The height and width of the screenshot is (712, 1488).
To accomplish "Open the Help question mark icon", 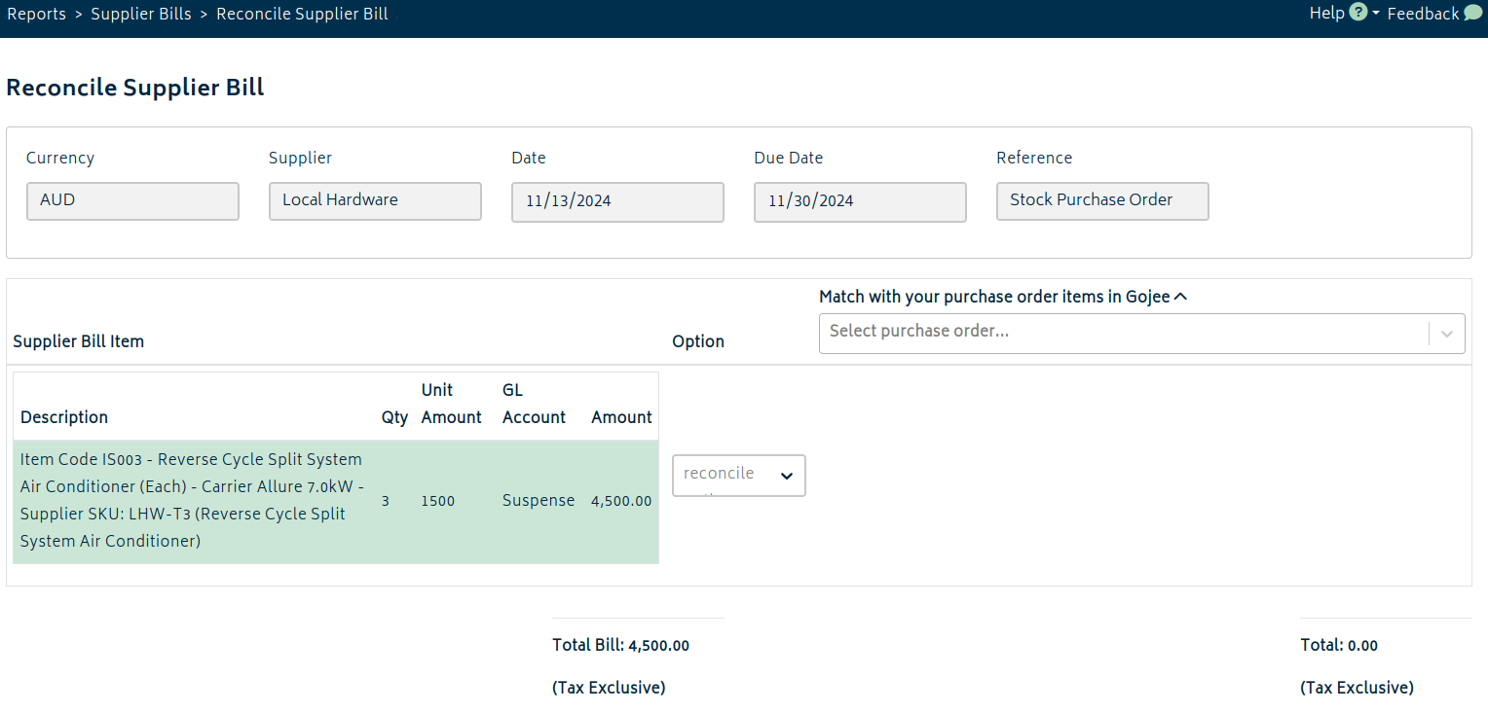I will point(1358,13).
